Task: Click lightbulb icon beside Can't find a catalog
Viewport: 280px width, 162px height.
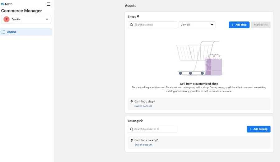Action: [132, 140]
